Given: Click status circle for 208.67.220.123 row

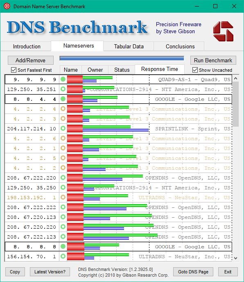Looking at the screenshot, I should coord(63,217).
